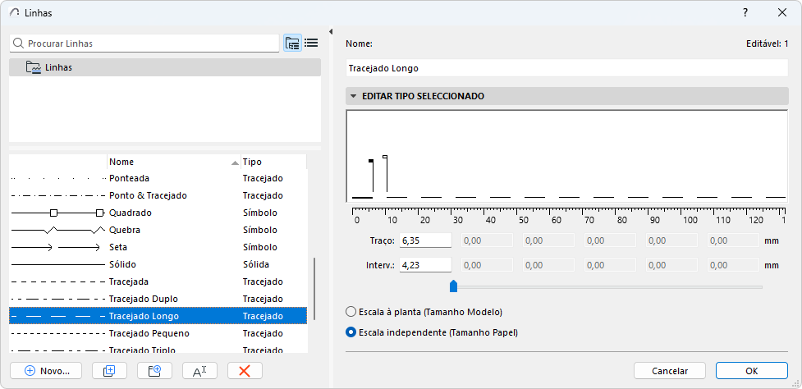Click the new folder icon button

[154, 371]
